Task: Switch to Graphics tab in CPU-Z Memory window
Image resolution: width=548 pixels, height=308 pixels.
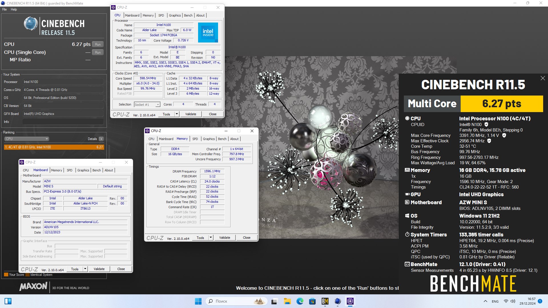Action: click(x=209, y=139)
